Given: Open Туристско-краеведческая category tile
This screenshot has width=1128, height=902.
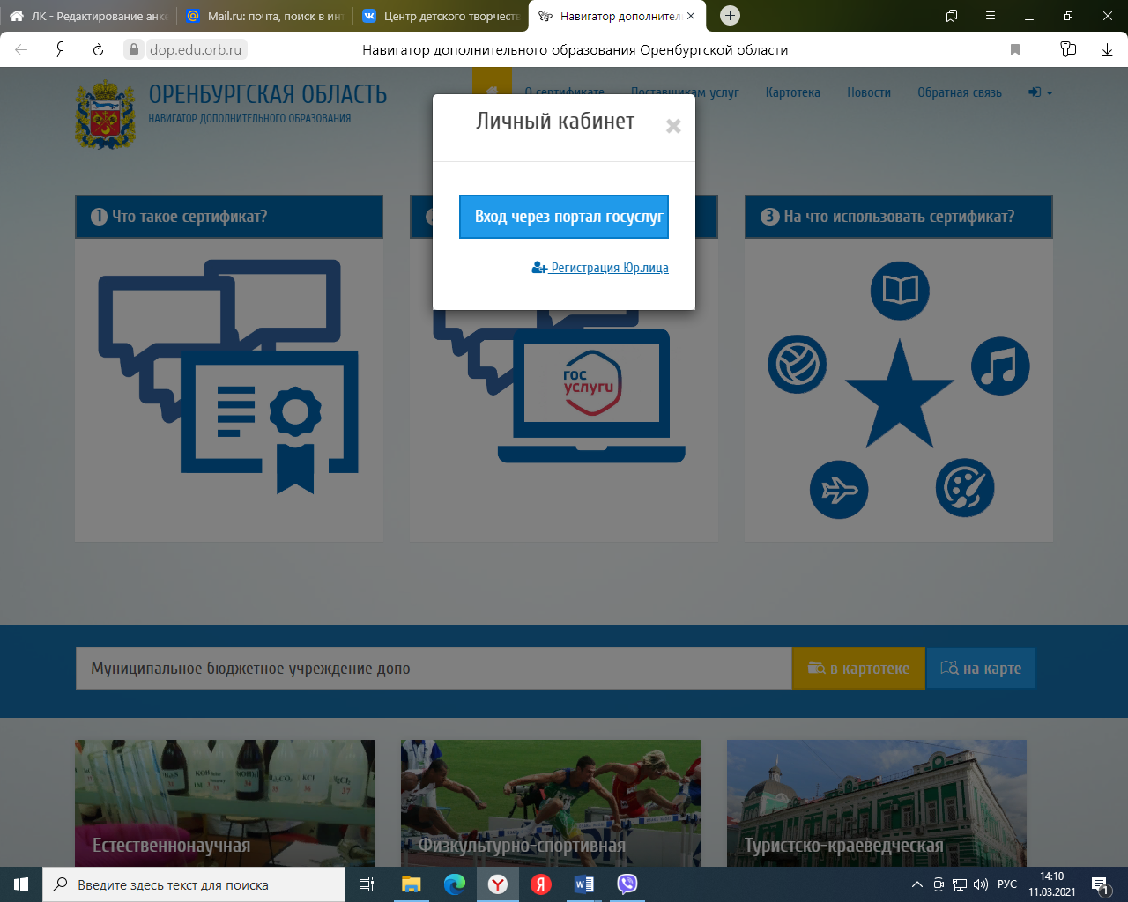Looking at the screenshot, I should (x=877, y=803).
